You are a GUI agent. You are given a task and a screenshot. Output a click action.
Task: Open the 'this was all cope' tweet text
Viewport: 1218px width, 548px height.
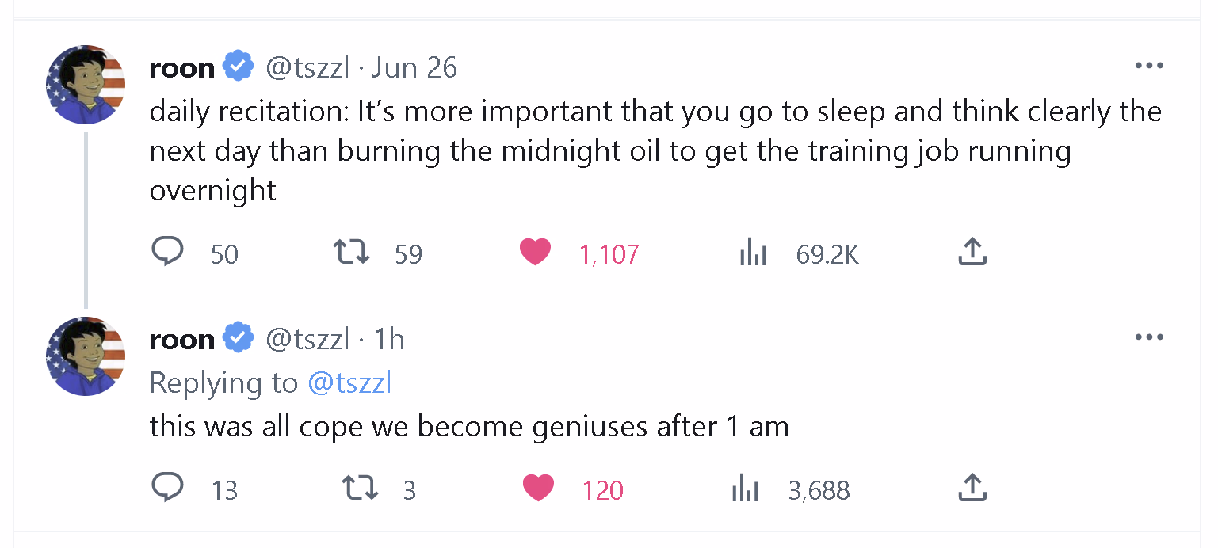coord(469,427)
